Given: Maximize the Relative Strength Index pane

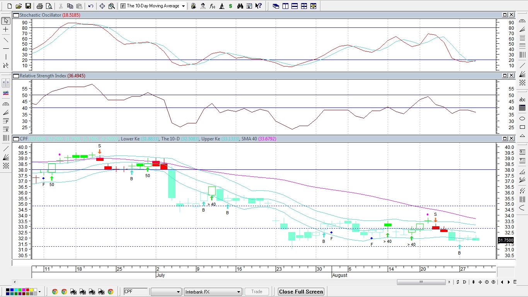Looking at the screenshot, I should tap(505, 76).
